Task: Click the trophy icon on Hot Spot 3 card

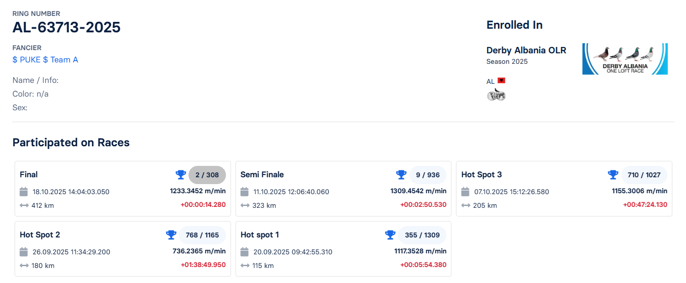Action: coord(613,175)
